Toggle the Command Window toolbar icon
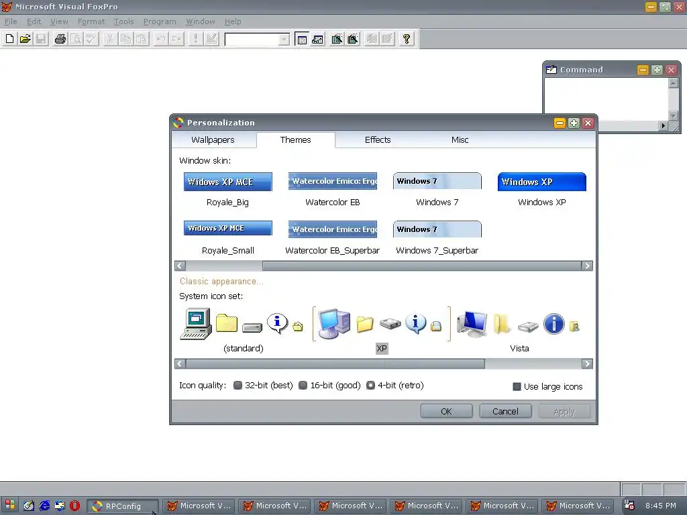 (x=302, y=39)
